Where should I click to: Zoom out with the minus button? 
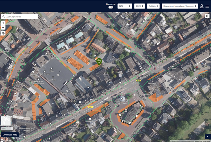click(3, 28)
